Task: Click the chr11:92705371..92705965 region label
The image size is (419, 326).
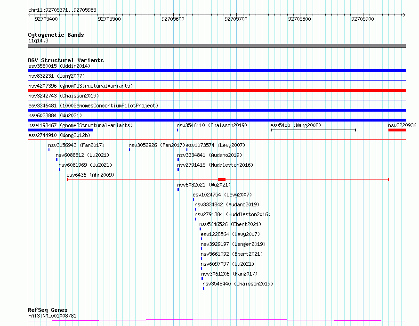Action: tap(62, 10)
